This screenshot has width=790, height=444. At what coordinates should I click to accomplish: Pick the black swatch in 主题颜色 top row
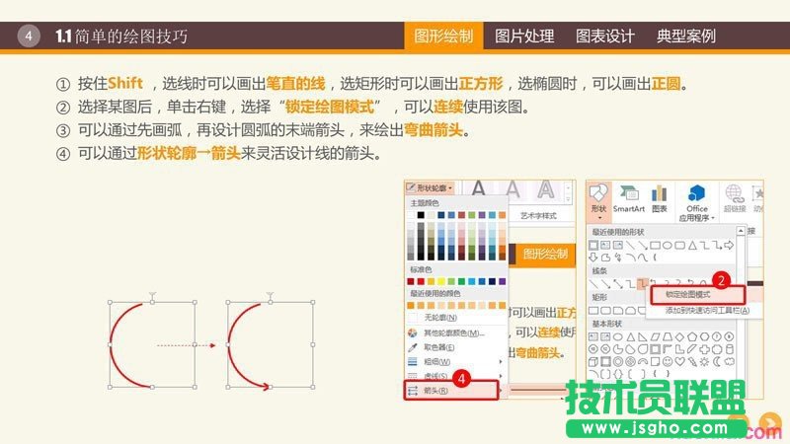(421, 215)
